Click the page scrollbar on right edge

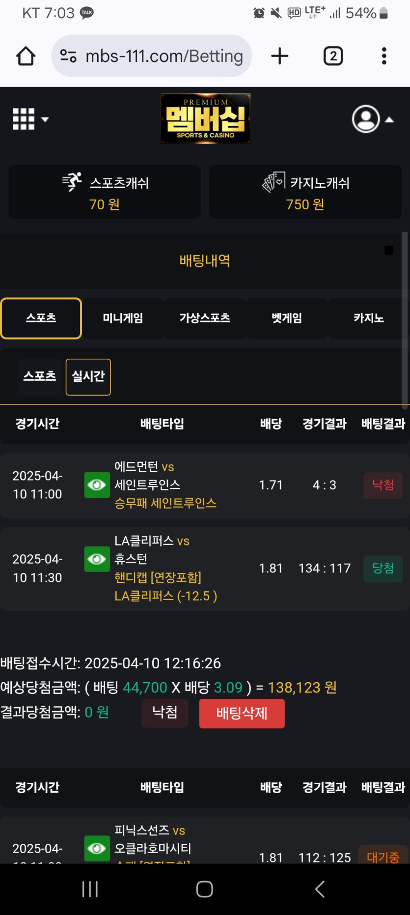coord(405,320)
